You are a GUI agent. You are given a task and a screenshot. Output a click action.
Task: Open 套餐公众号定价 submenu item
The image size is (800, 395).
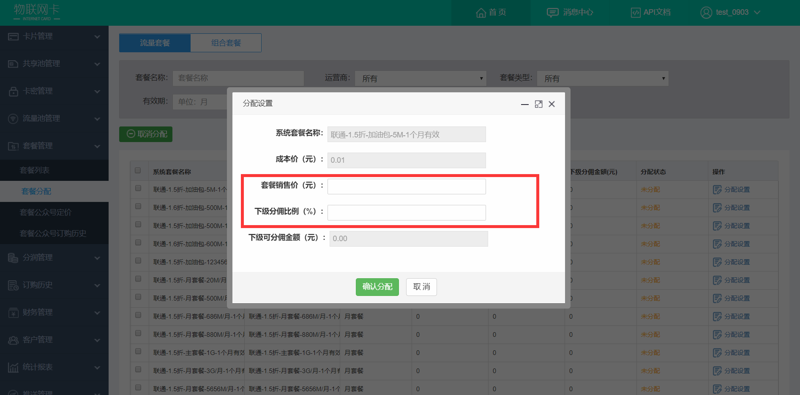[54, 212]
